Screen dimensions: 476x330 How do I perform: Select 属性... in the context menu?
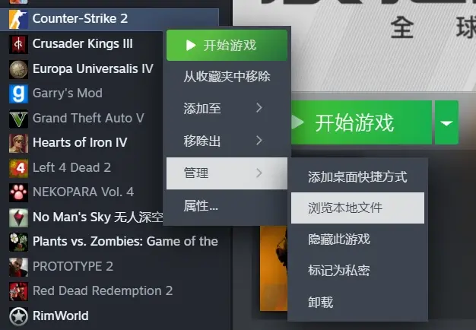[227, 206]
